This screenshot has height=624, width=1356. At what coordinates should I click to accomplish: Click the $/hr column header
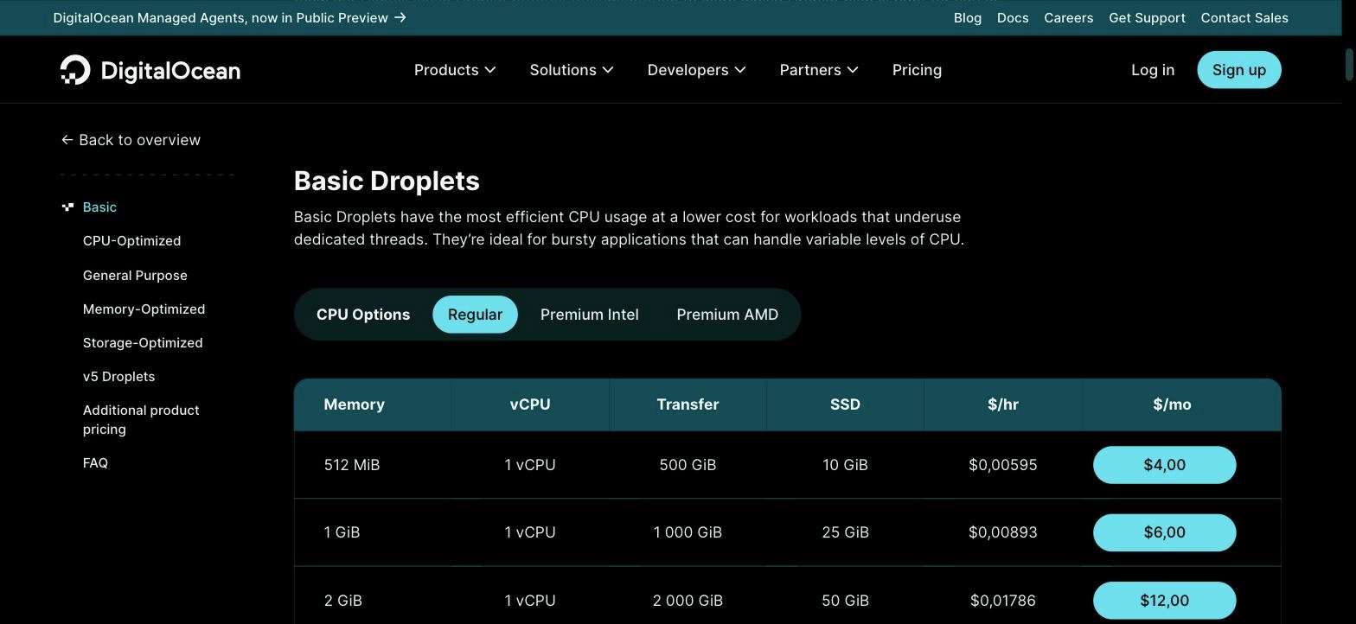pyautogui.click(x=1003, y=404)
